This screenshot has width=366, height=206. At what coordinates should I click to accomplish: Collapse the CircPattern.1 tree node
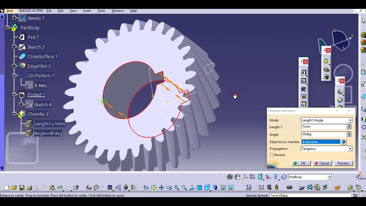coord(14,76)
